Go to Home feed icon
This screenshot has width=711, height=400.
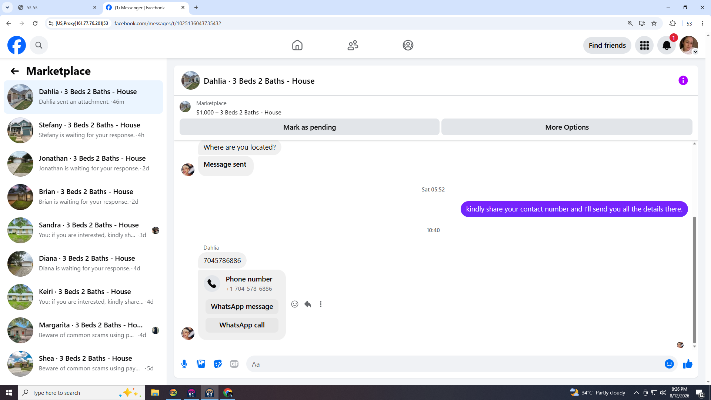pos(297,45)
